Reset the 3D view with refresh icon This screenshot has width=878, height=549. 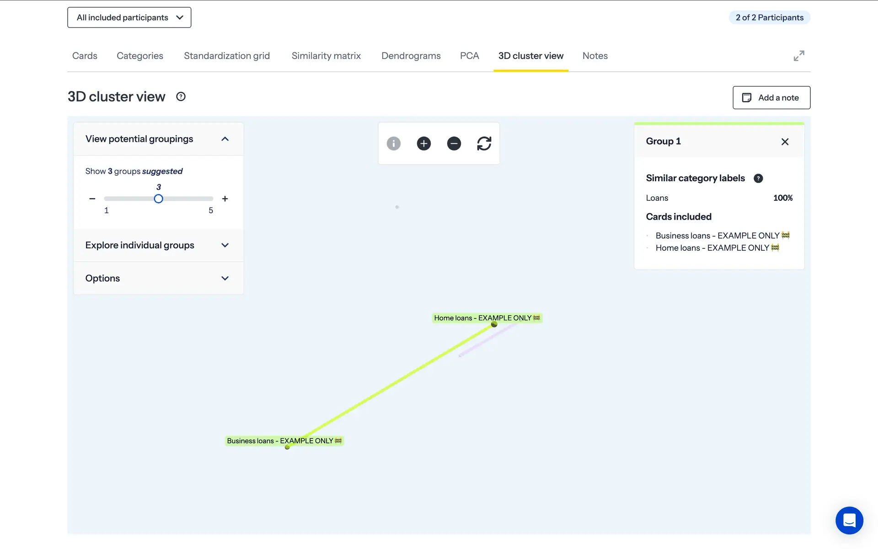tap(484, 144)
